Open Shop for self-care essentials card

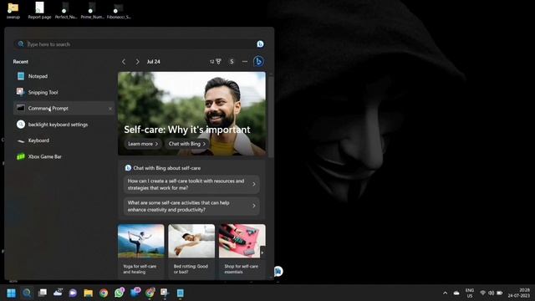pyautogui.click(x=242, y=251)
